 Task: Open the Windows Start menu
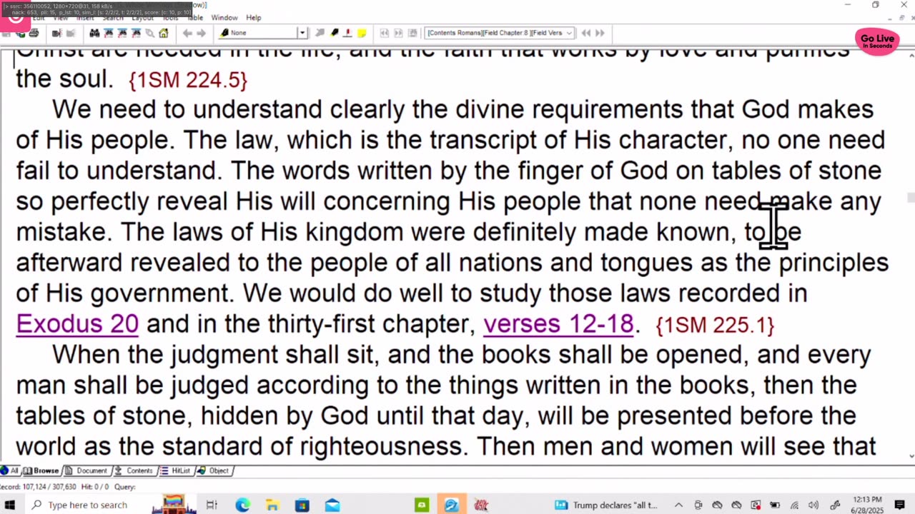[x=10, y=505]
